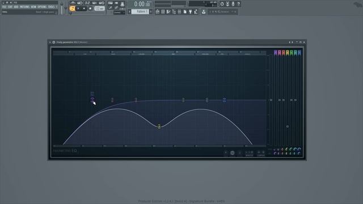Click the one-click audio recording microphone icon

(233, 4)
